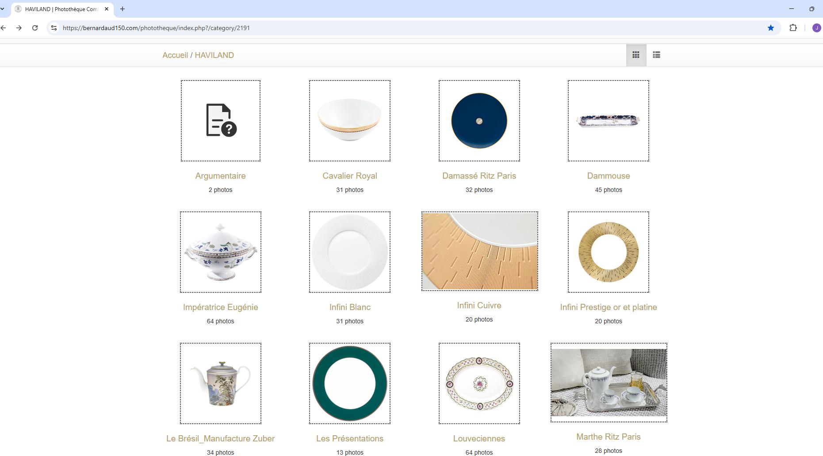
Task: Click the '20 photos' count under Infini Cuivre
Action: coord(479,319)
